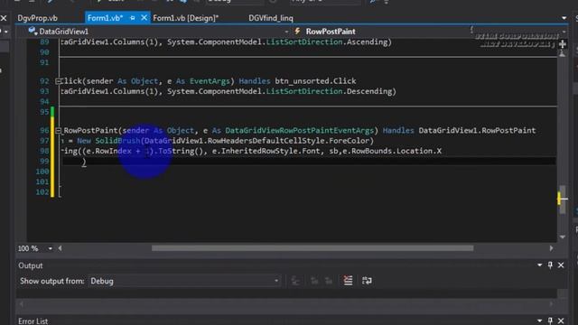The width and height of the screenshot is (578, 325).
Task: Click the editor split window plus icon
Action: point(563,44)
